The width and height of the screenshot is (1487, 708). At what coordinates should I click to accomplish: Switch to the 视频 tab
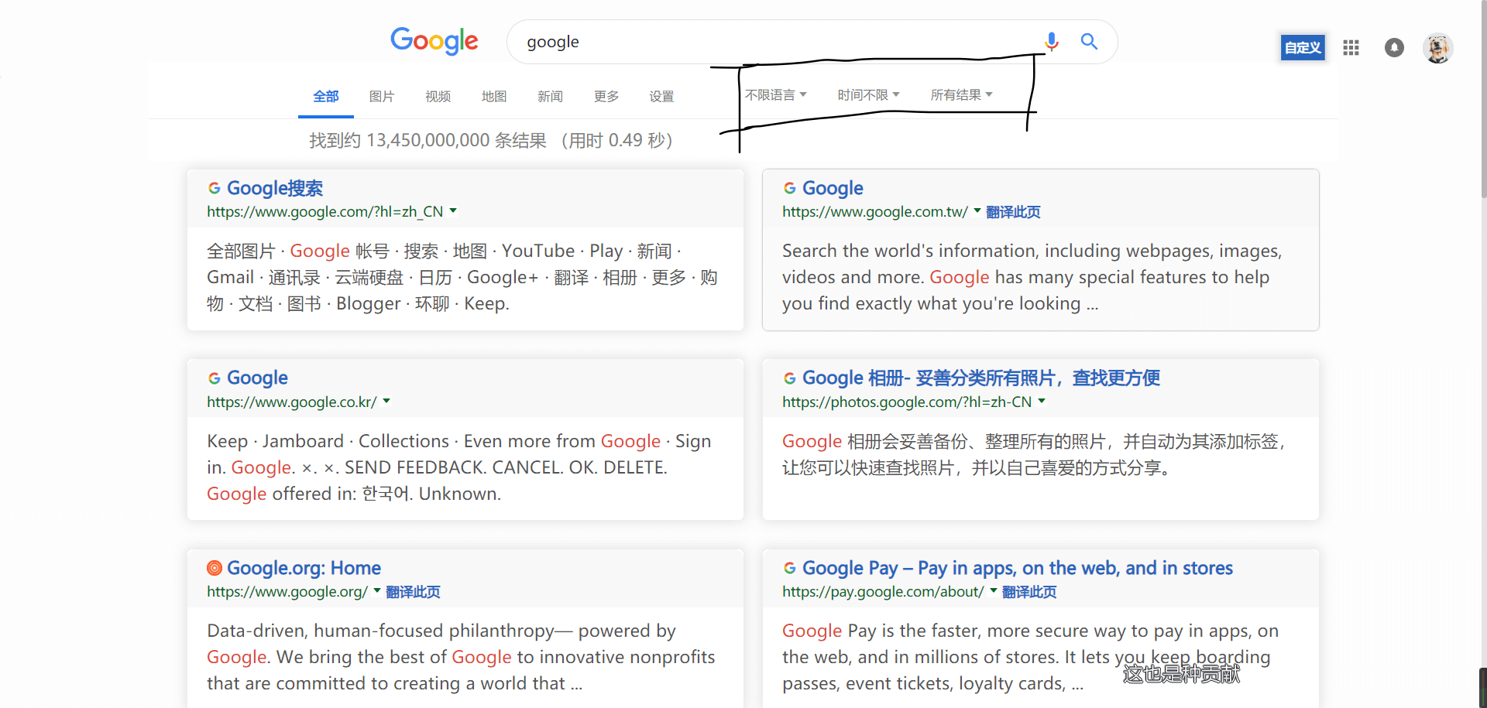coord(438,97)
